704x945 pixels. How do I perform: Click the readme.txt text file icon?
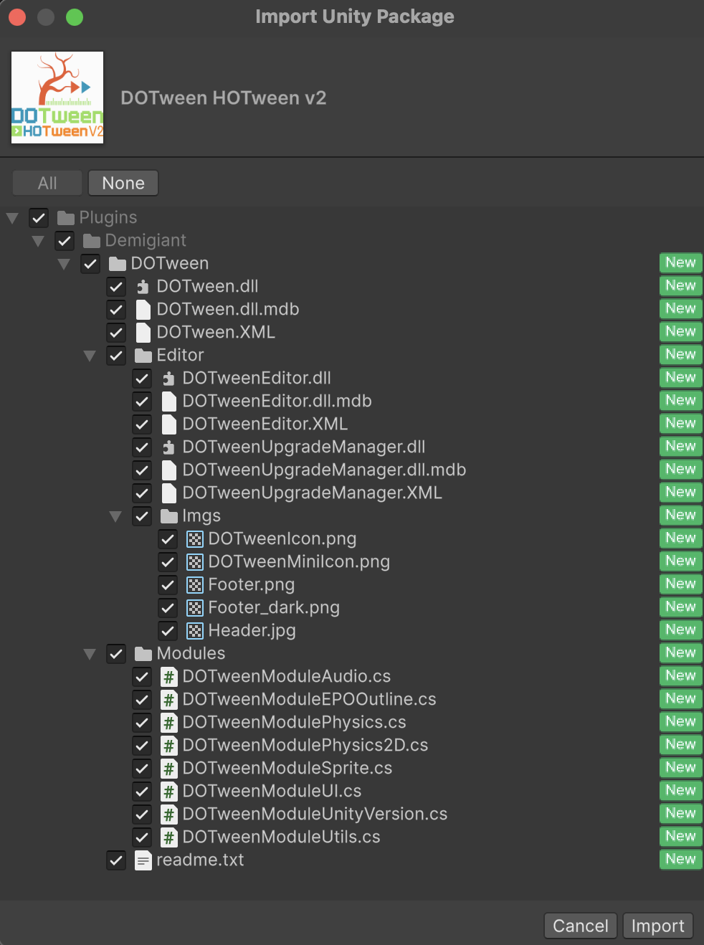pos(143,860)
